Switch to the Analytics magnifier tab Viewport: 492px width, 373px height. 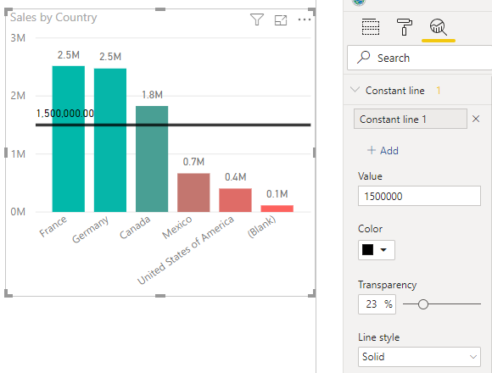point(439,27)
